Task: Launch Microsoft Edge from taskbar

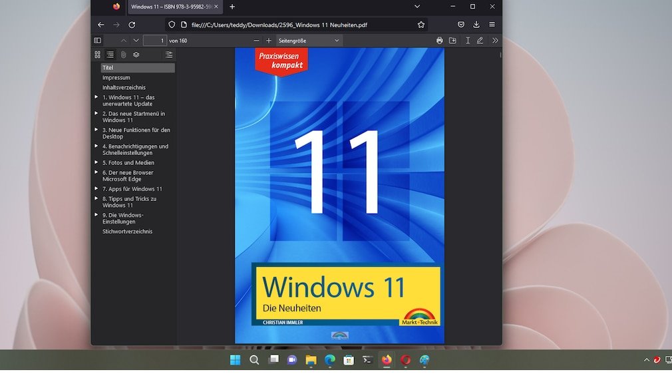Action: [x=330, y=360]
